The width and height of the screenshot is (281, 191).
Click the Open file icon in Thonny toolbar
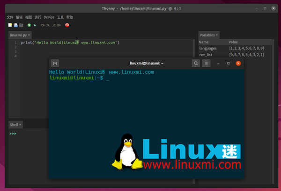pyautogui.click(x=16, y=25)
